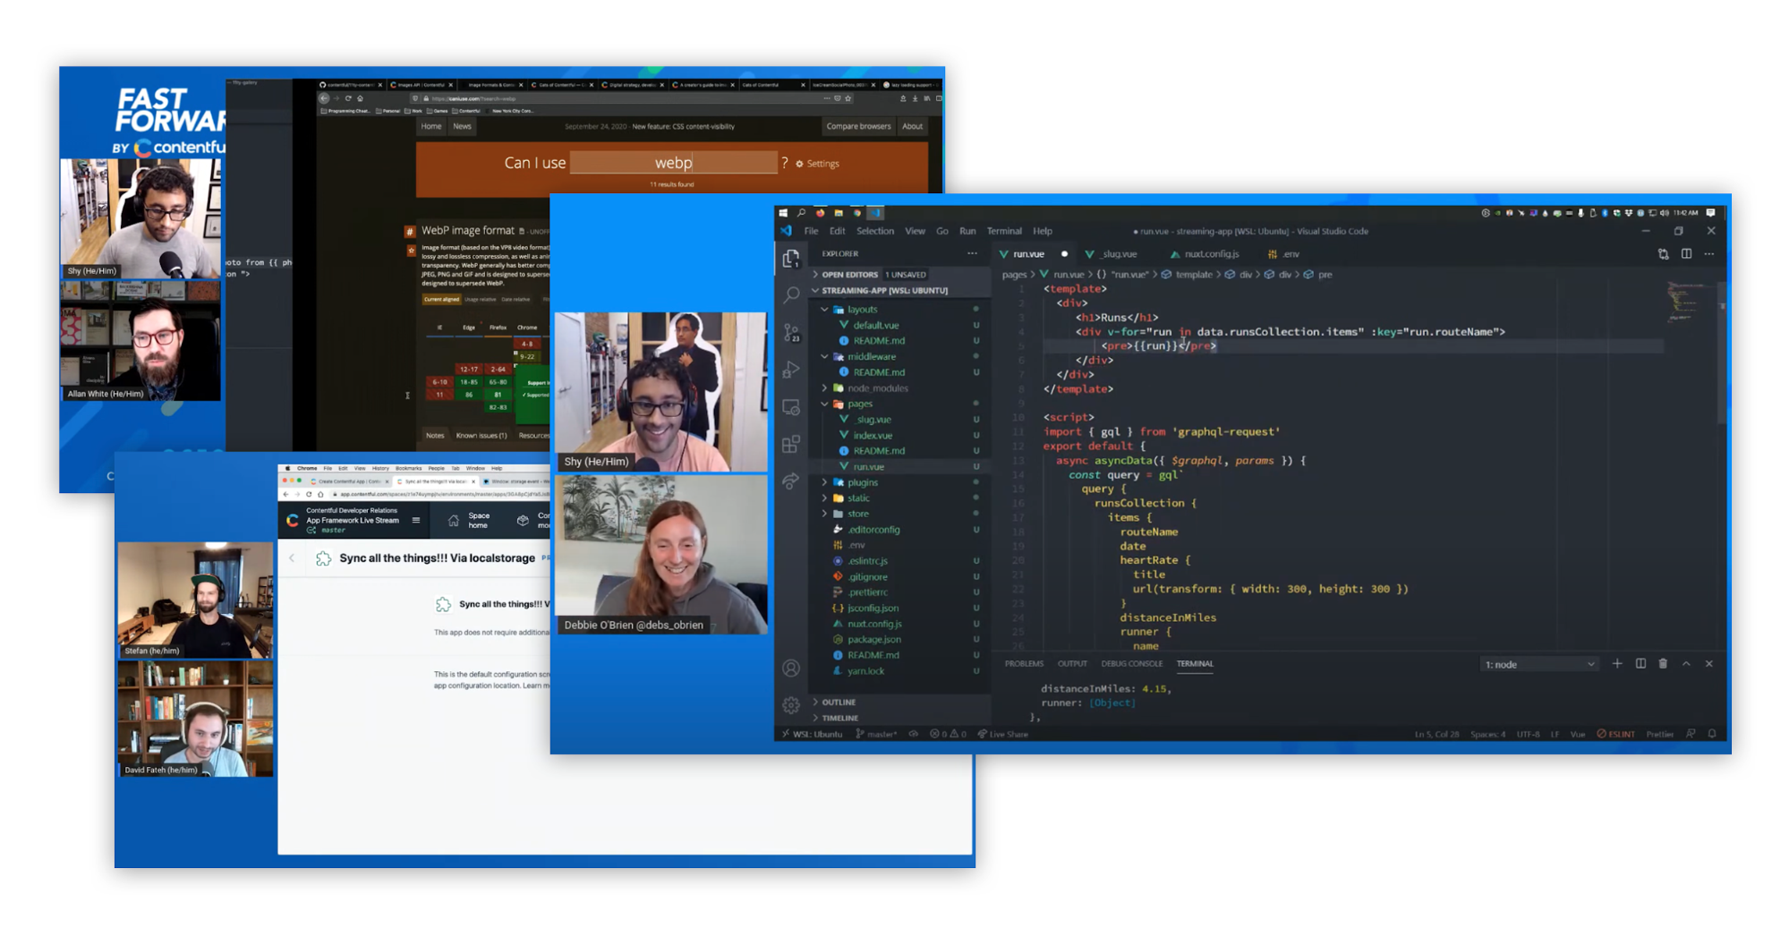This screenshot has width=1789, height=928.
Task: Open yarn.lock in the file tree
Action: [898, 671]
